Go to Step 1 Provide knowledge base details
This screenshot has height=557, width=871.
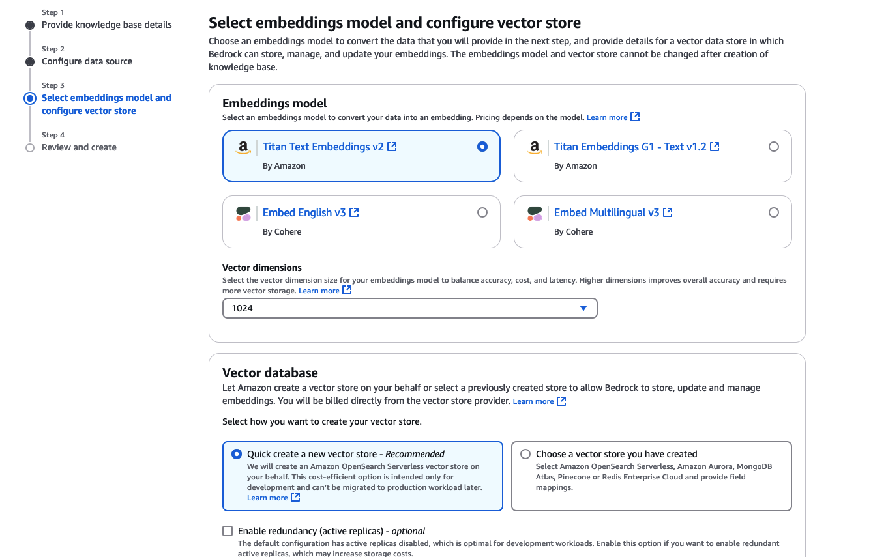pyautogui.click(x=107, y=25)
